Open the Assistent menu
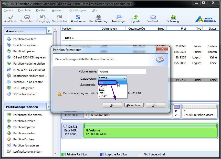Viewport: 221px width, 159px height. (58, 10)
